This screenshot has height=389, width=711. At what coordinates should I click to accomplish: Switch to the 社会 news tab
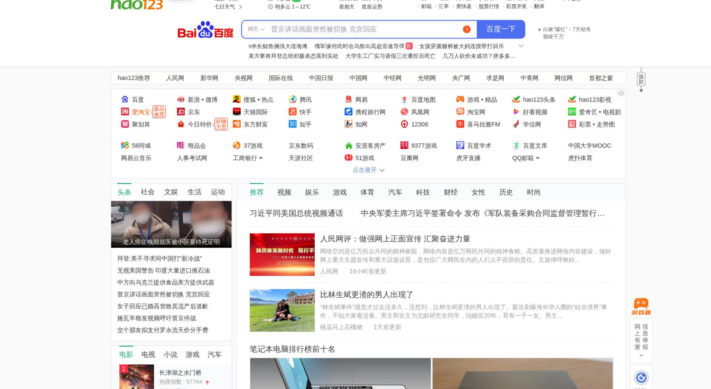point(147,192)
